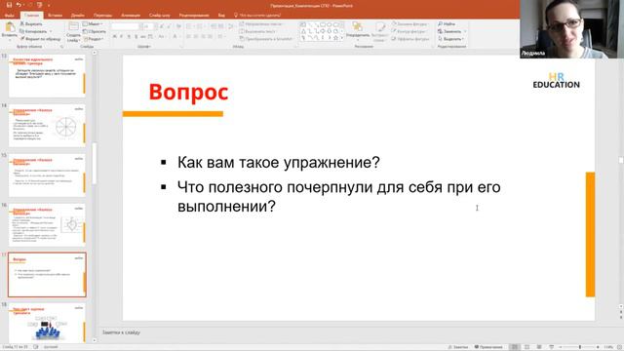The image size is (624, 351).
Task: Undo the last action
Action: point(19,5)
